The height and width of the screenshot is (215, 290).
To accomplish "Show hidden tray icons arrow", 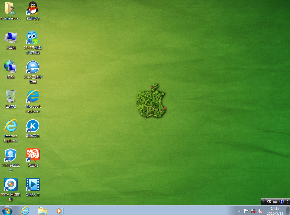I will coord(239,211).
